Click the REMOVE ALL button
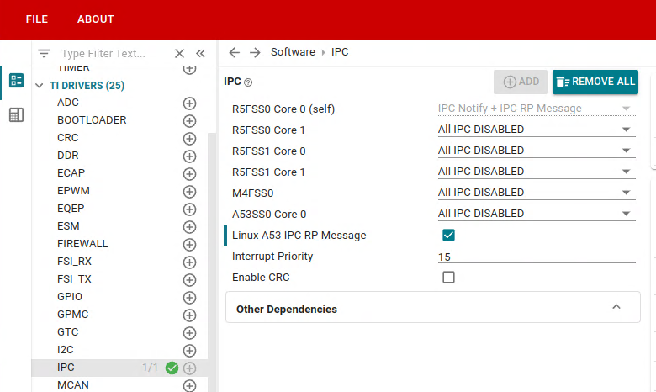Image resolution: width=656 pixels, height=392 pixels. [595, 82]
